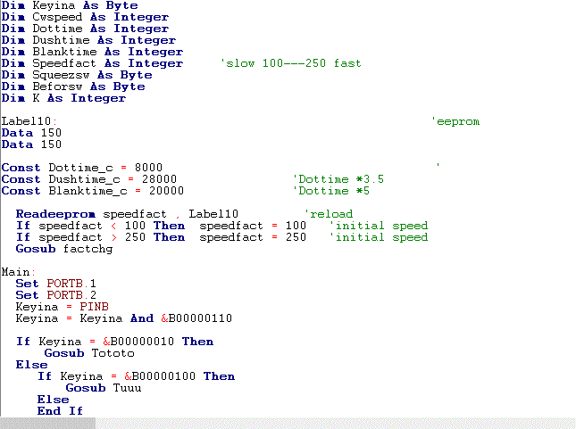The height and width of the screenshot is (429, 576).
Task: Click the 'End If' line
Action: pyautogui.click(x=60, y=411)
